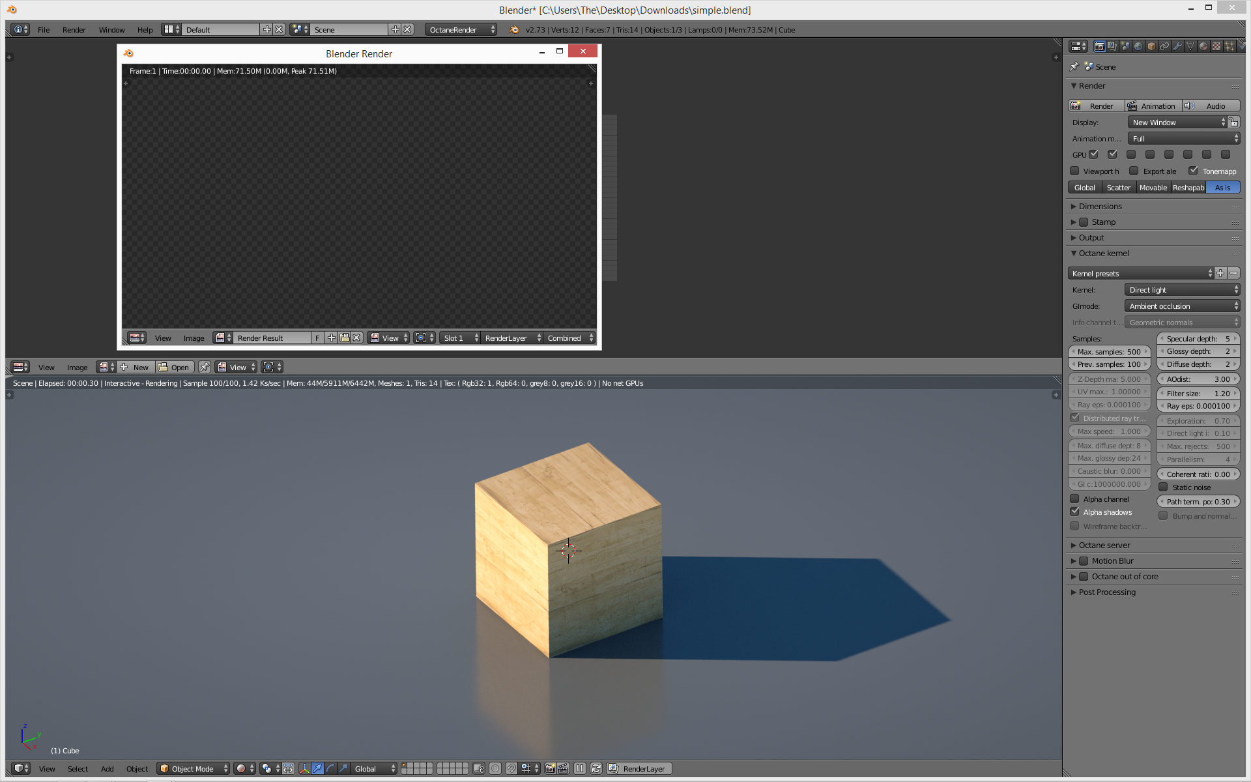Enable the translate manipulator arrow icon
1251x782 pixels.
pyautogui.click(x=317, y=768)
